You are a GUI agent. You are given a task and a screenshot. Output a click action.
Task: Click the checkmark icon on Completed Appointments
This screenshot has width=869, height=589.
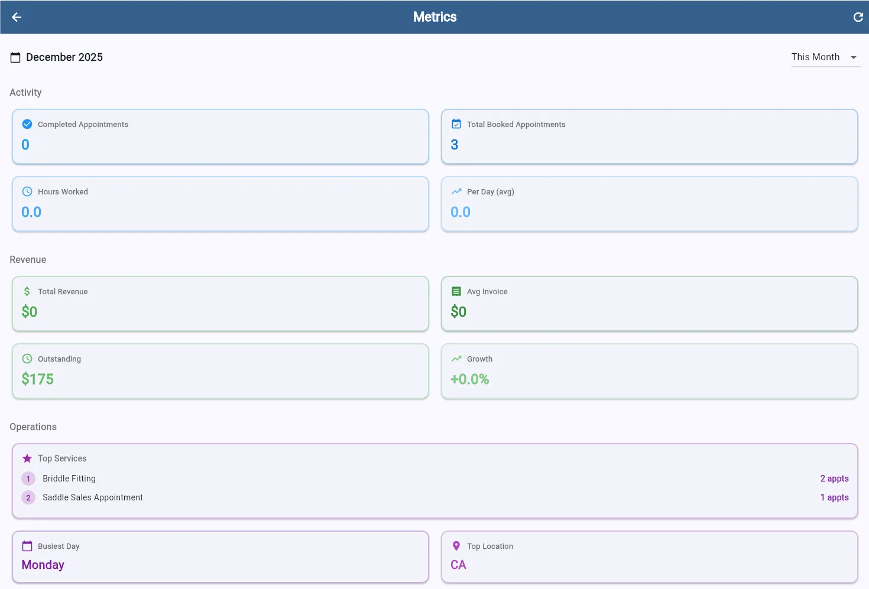click(27, 124)
